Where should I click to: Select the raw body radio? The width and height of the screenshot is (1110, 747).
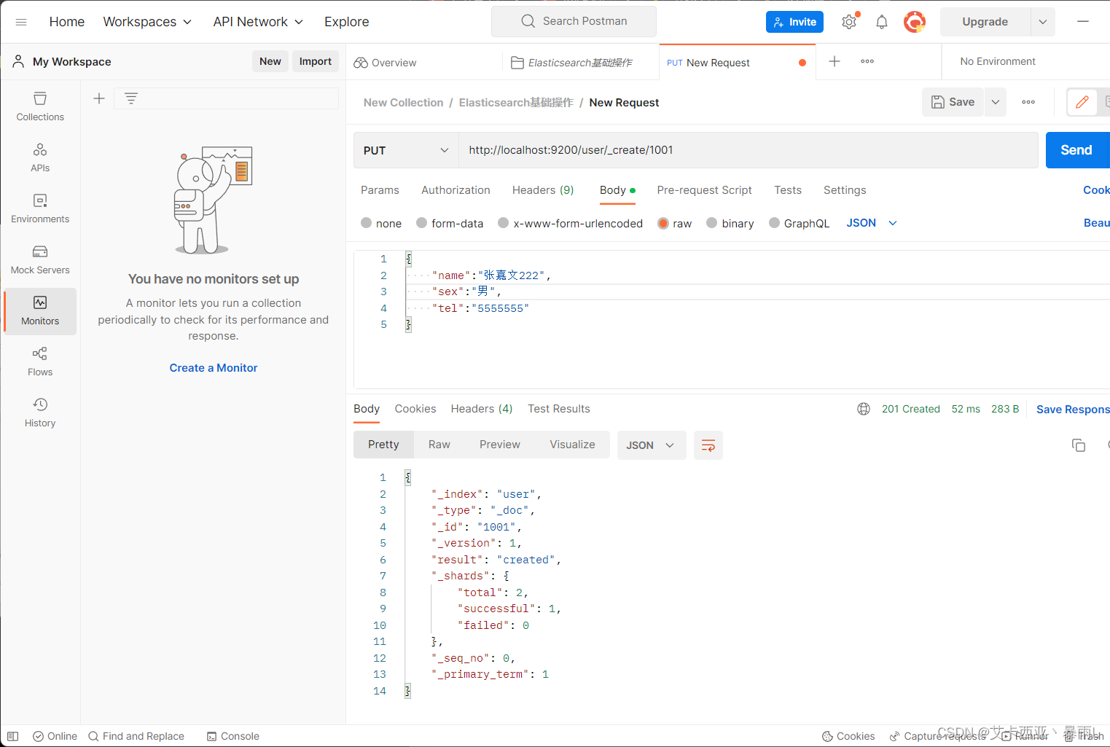click(x=663, y=223)
